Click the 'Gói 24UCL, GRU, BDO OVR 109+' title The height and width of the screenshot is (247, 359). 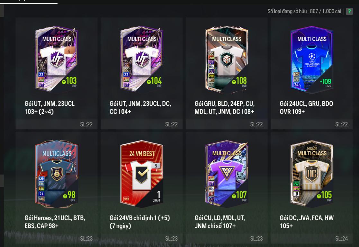(306, 107)
